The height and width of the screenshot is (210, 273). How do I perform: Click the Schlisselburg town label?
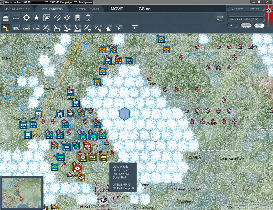[x=143, y=208]
